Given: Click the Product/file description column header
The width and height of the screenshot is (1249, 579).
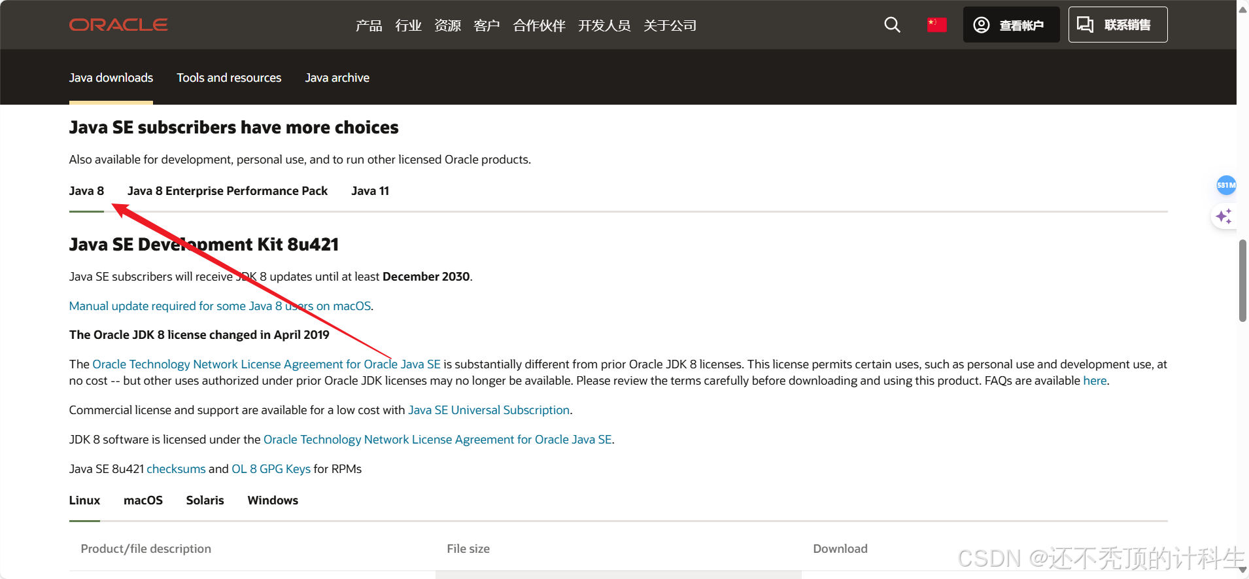Looking at the screenshot, I should point(146,549).
